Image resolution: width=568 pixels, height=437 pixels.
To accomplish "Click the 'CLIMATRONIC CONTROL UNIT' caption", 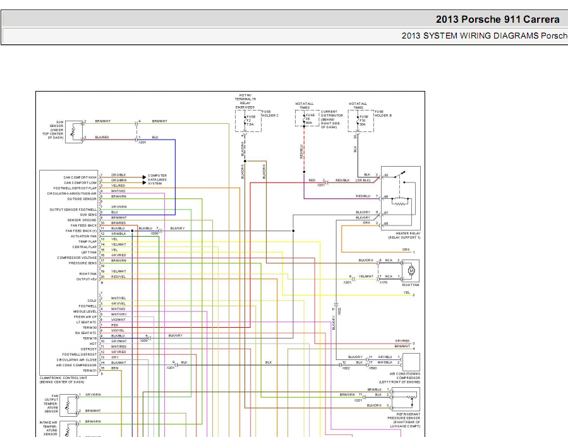I will pyautogui.click(x=63, y=378).
